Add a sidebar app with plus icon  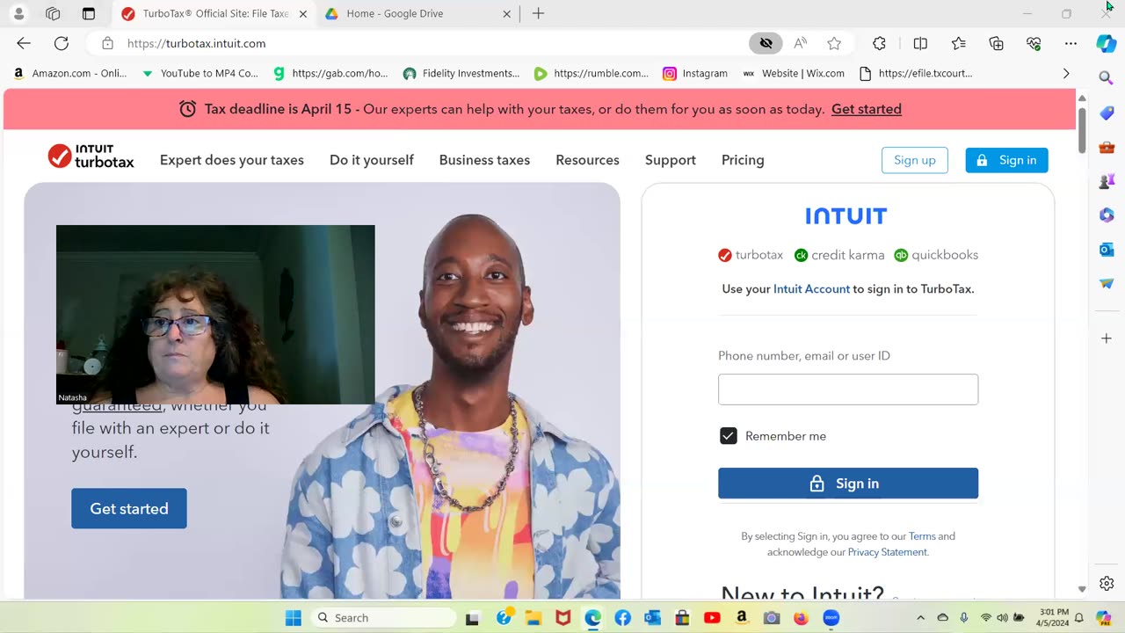click(x=1107, y=338)
